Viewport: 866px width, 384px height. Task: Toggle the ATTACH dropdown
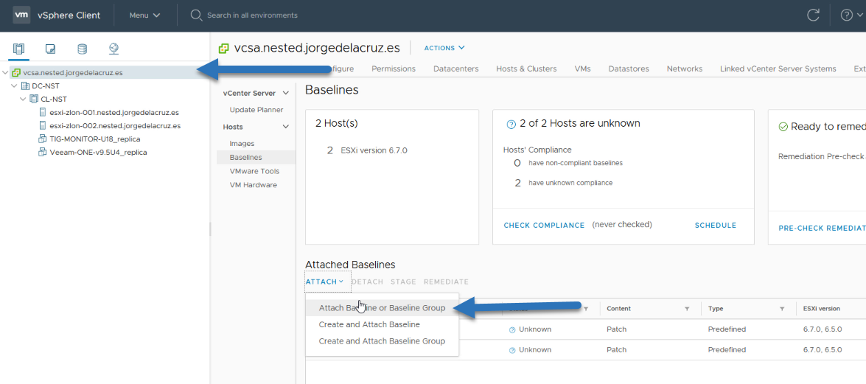pos(325,282)
